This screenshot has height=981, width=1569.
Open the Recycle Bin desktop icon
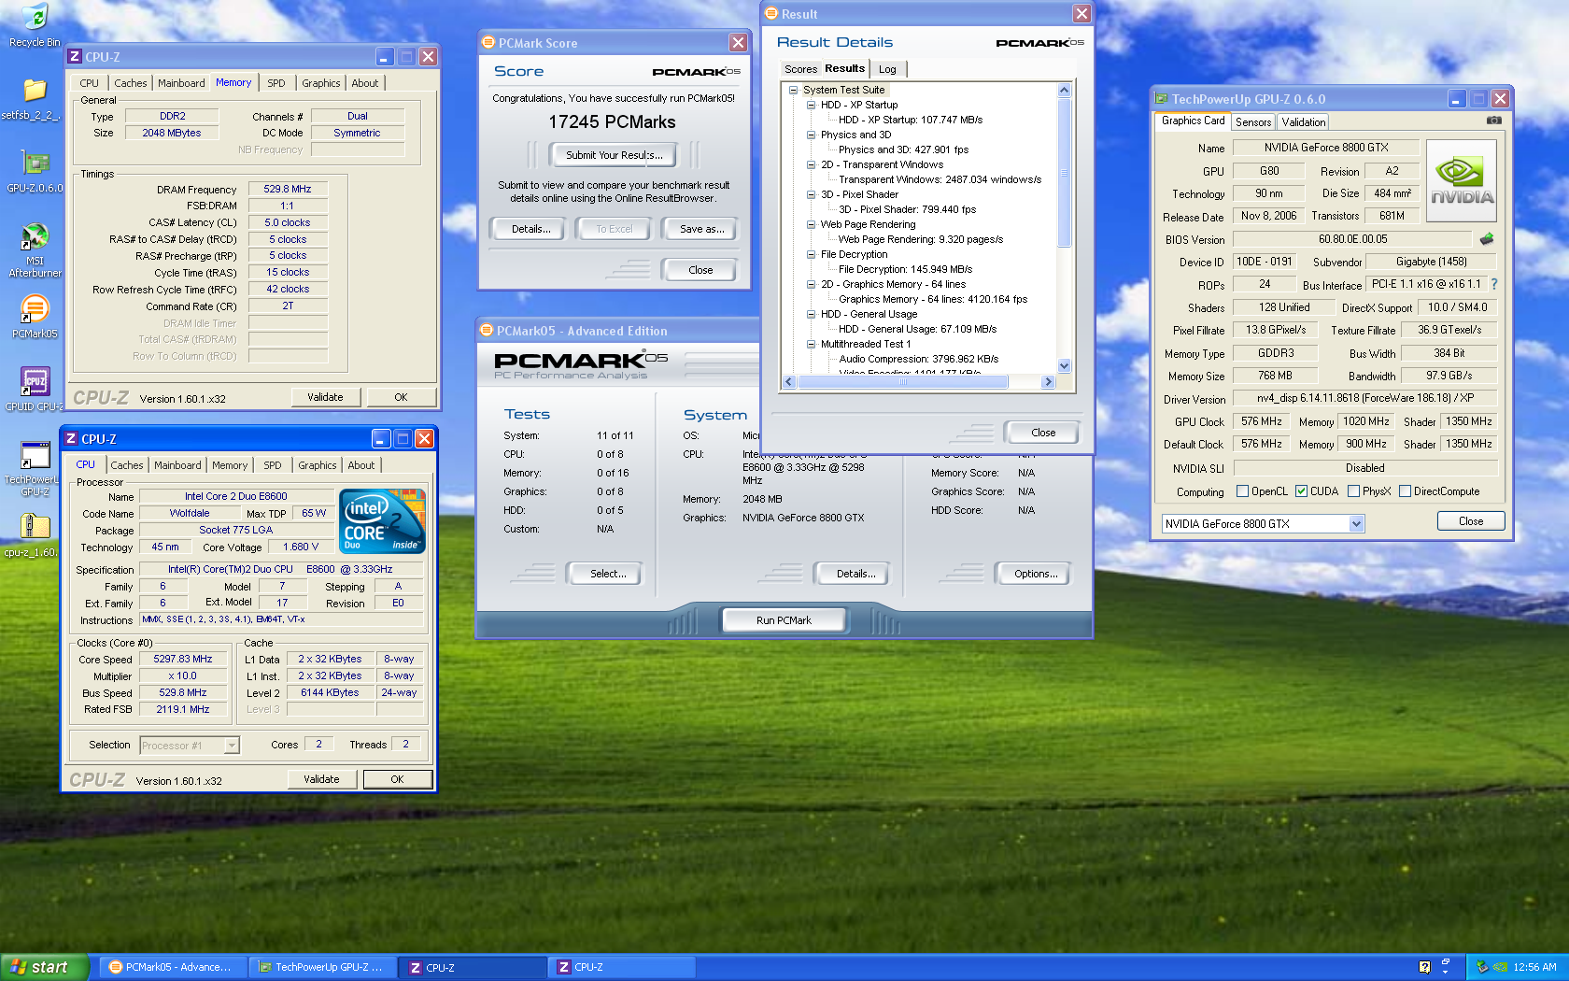tap(35, 17)
